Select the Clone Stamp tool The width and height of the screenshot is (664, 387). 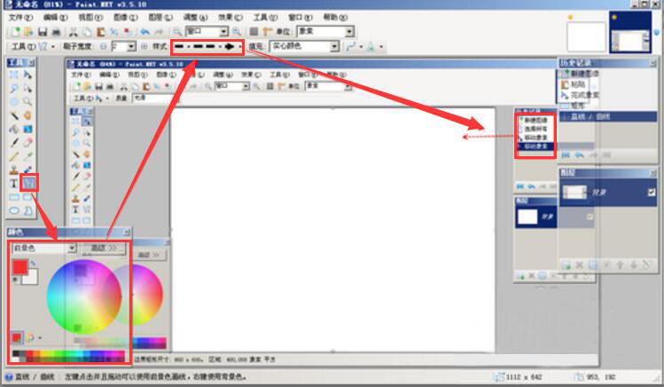14,170
